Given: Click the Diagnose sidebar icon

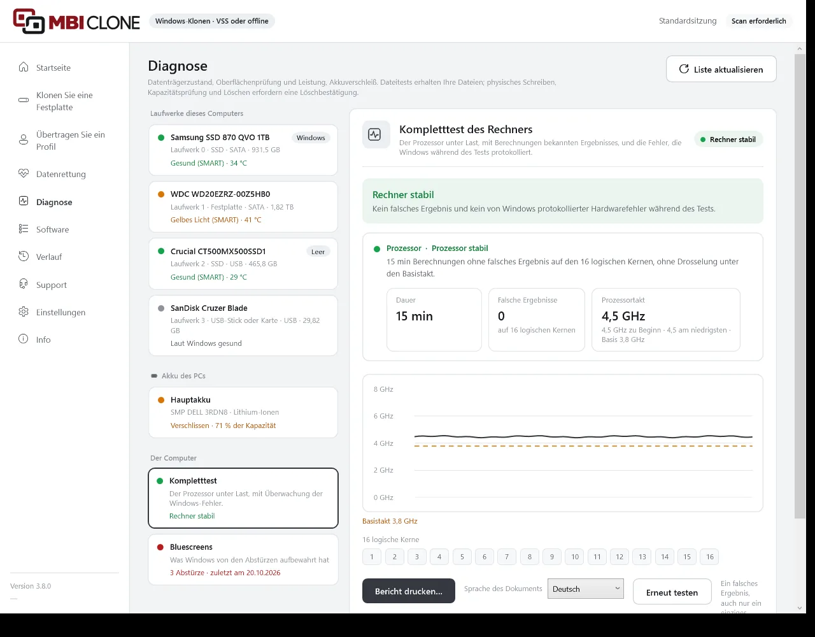Looking at the screenshot, I should 24,201.
